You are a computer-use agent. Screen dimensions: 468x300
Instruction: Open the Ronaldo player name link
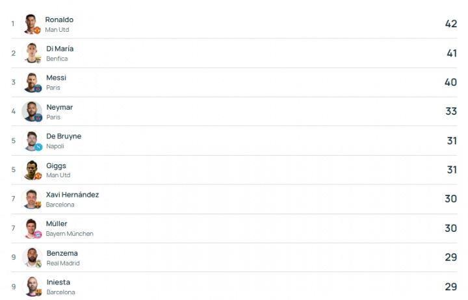click(x=59, y=19)
